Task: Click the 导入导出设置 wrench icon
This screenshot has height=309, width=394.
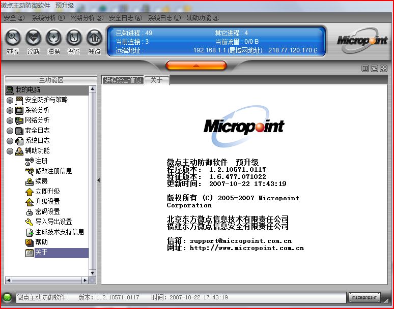Action: point(30,222)
